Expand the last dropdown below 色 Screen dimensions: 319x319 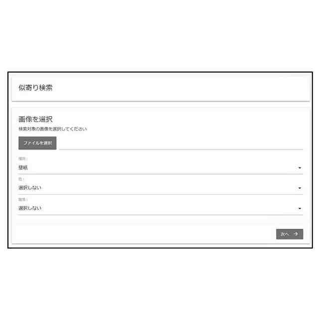point(159,209)
